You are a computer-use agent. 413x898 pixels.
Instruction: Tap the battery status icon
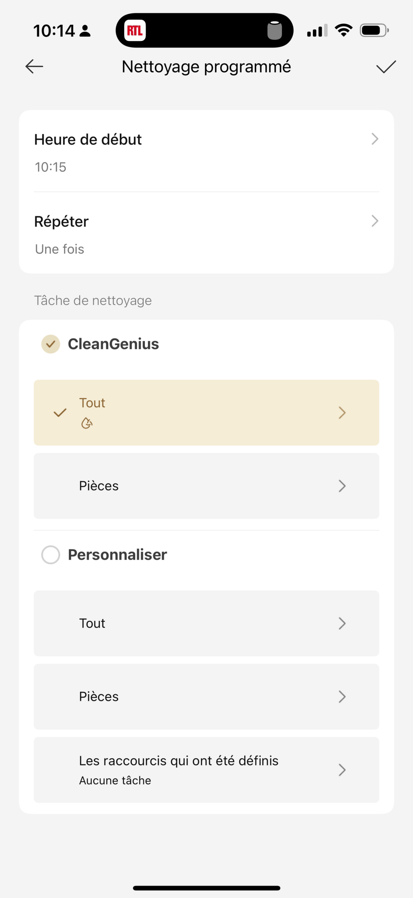pos(374,30)
